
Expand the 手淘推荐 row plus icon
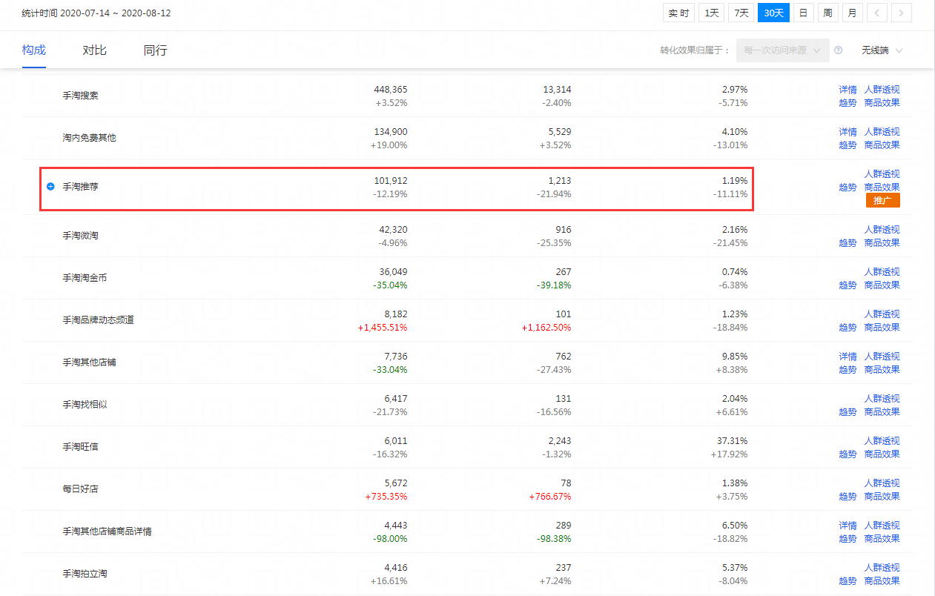pyautogui.click(x=50, y=187)
